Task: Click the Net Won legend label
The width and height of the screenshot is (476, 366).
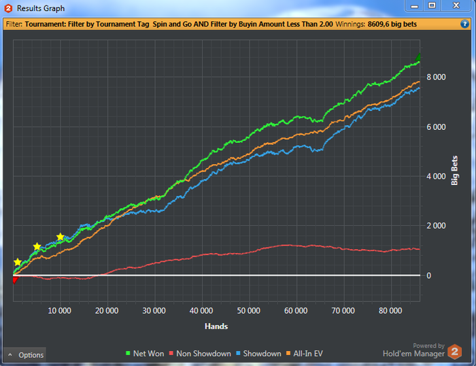Action: tap(148, 354)
